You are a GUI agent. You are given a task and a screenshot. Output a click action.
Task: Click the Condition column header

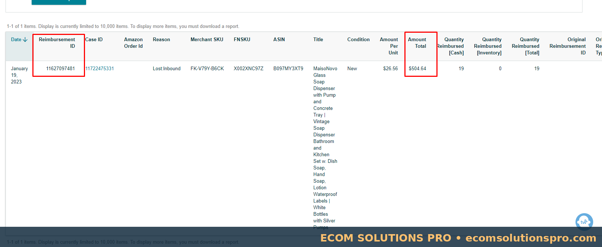358,39
